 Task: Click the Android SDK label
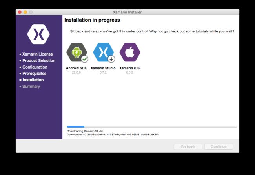pyautogui.click(x=76, y=68)
